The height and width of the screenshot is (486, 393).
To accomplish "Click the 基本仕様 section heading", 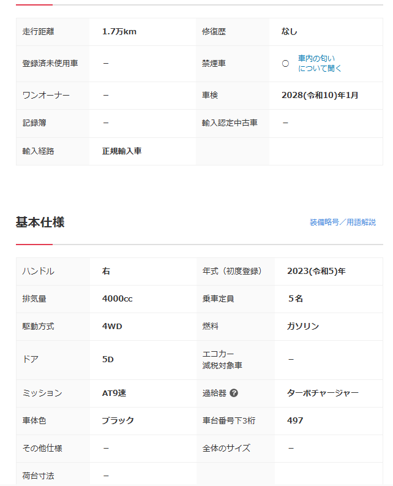I will click(x=40, y=222).
